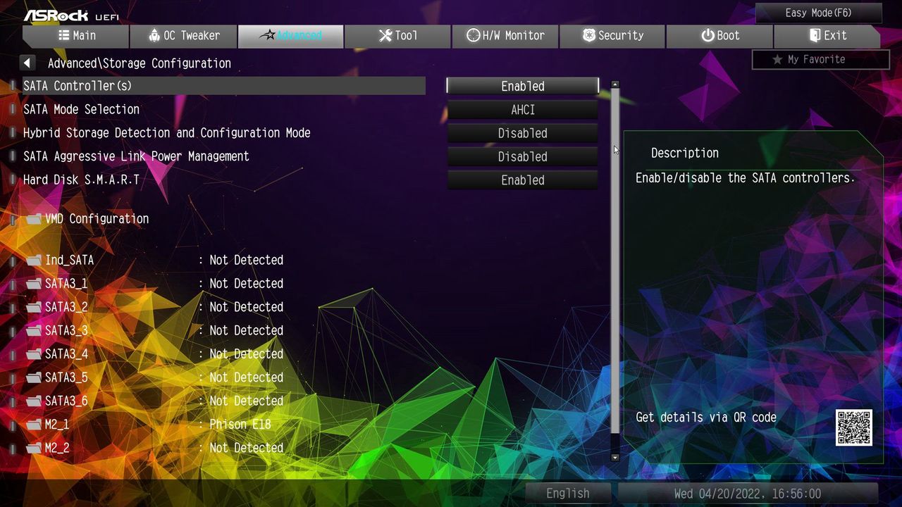The height and width of the screenshot is (507, 902).
Task: Click the SATA3_3 folder icon
Action: pos(35,330)
